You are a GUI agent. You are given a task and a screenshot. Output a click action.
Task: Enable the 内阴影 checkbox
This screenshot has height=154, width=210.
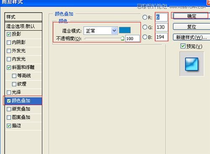click(x=9, y=42)
